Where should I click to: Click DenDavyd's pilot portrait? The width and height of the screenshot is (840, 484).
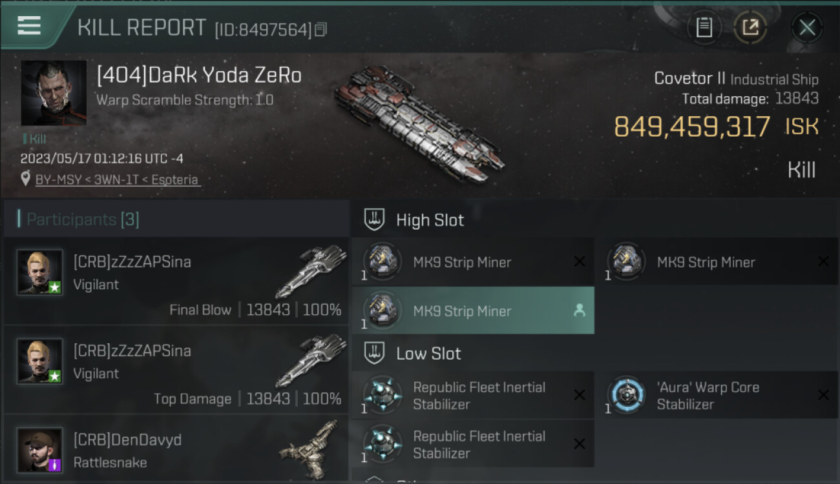click(40, 450)
